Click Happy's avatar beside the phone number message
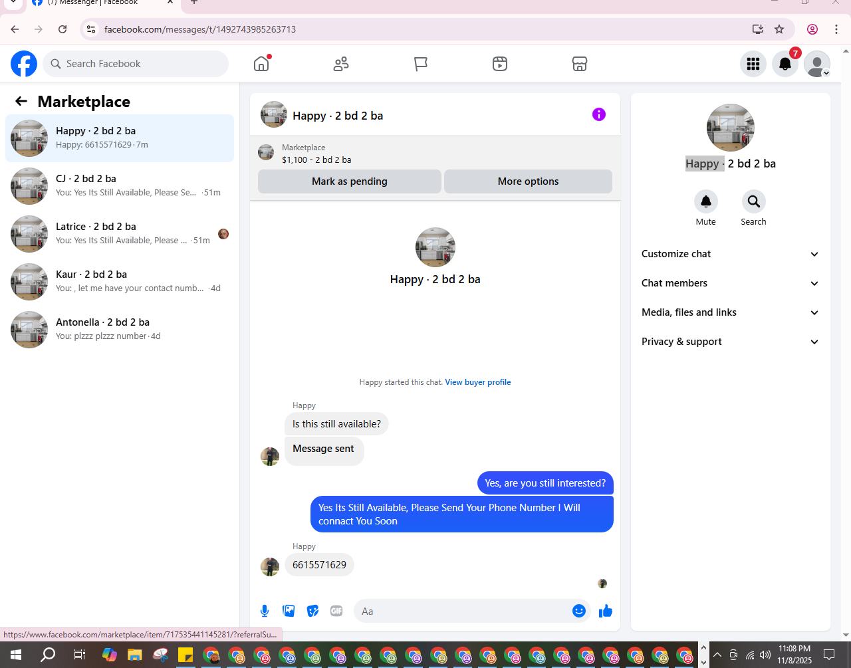This screenshot has width=851, height=668. pyautogui.click(x=270, y=566)
